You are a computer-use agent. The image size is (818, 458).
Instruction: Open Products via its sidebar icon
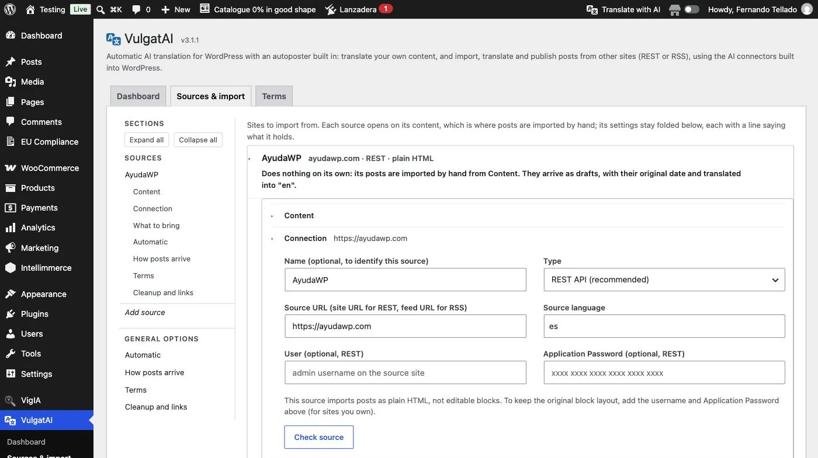11,188
